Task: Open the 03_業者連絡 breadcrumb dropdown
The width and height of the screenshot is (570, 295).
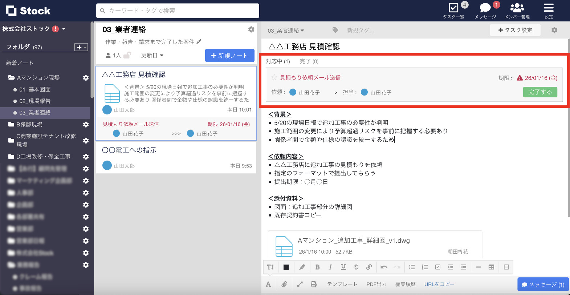Action: point(286,31)
